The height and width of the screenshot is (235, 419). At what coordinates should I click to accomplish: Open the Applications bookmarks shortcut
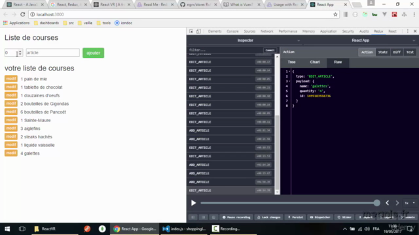coord(16,23)
